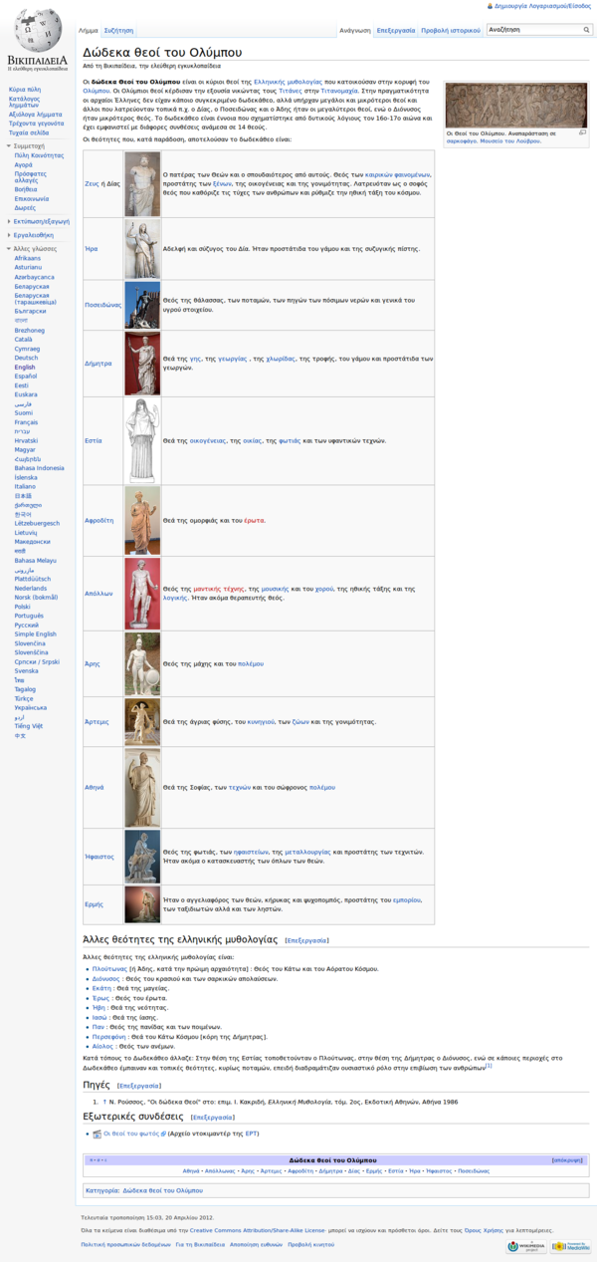Screen dimensions: 597x1262
Task: Hide the navbox with the απόκρυψη toggle
Action: [567, 1160]
